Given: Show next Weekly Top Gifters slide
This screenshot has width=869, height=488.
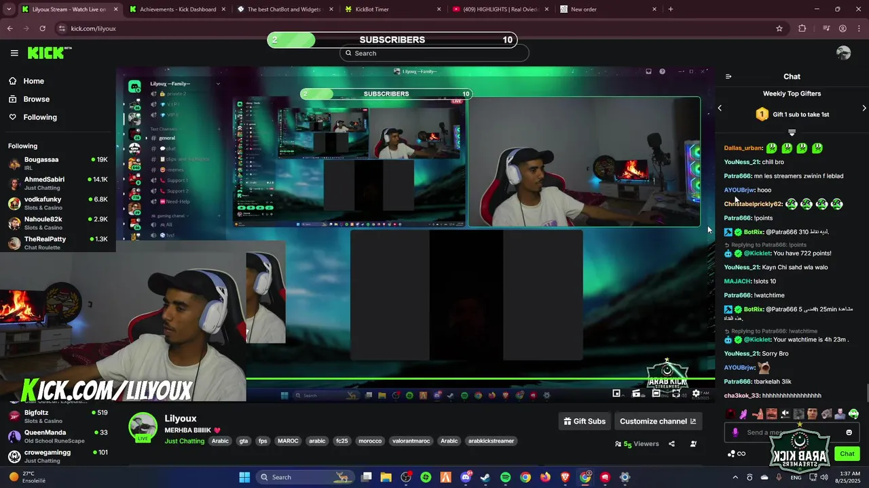Looking at the screenshot, I should coord(864,108).
